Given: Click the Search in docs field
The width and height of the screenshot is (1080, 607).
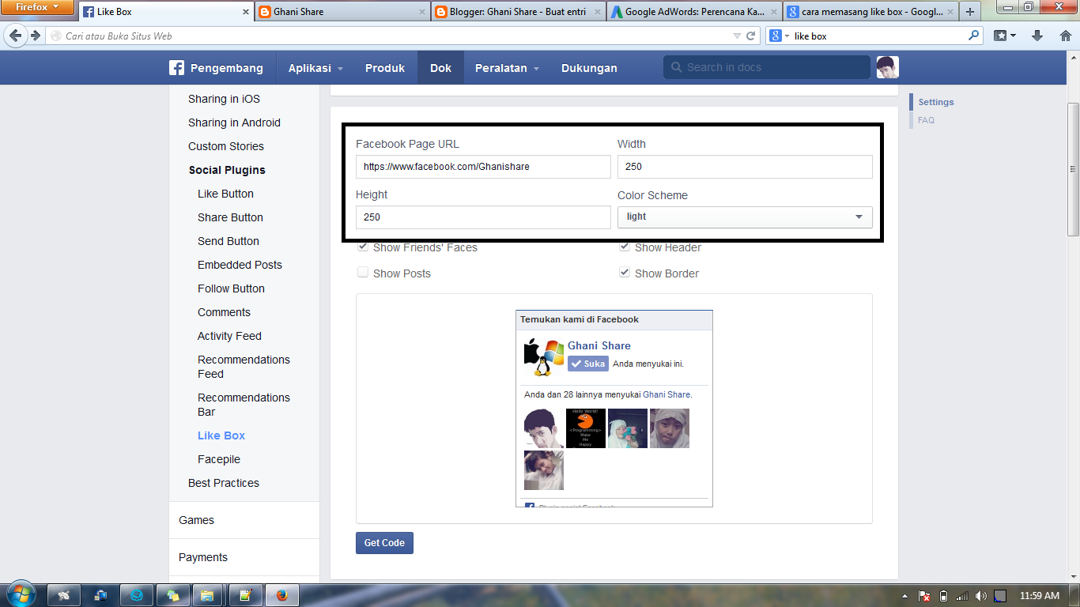Looking at the screenshot, I should tap(767, 68).
